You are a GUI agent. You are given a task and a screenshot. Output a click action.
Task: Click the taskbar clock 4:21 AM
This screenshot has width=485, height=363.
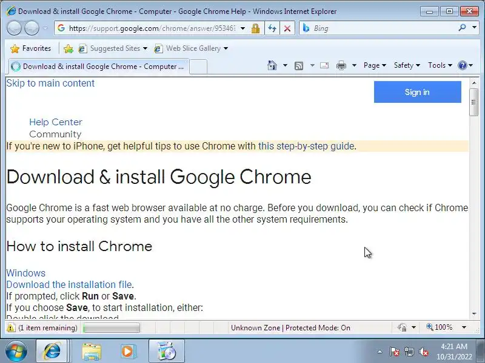pyautogui.click(x=454, y=346)
